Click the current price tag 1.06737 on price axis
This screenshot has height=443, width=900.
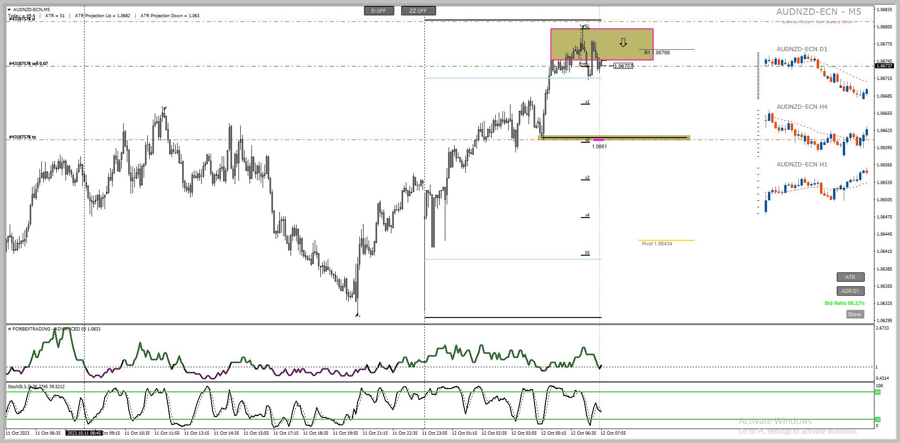pyautogui.click(x=884, y=66)
